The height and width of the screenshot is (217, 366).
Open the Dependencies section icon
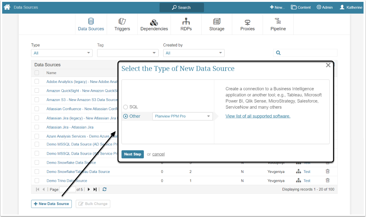(154, 22)
